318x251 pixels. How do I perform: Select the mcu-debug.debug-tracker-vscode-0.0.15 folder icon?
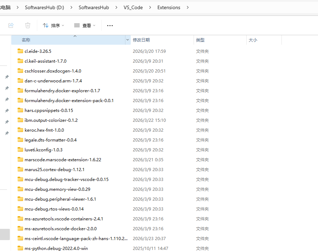coord(20,179)
